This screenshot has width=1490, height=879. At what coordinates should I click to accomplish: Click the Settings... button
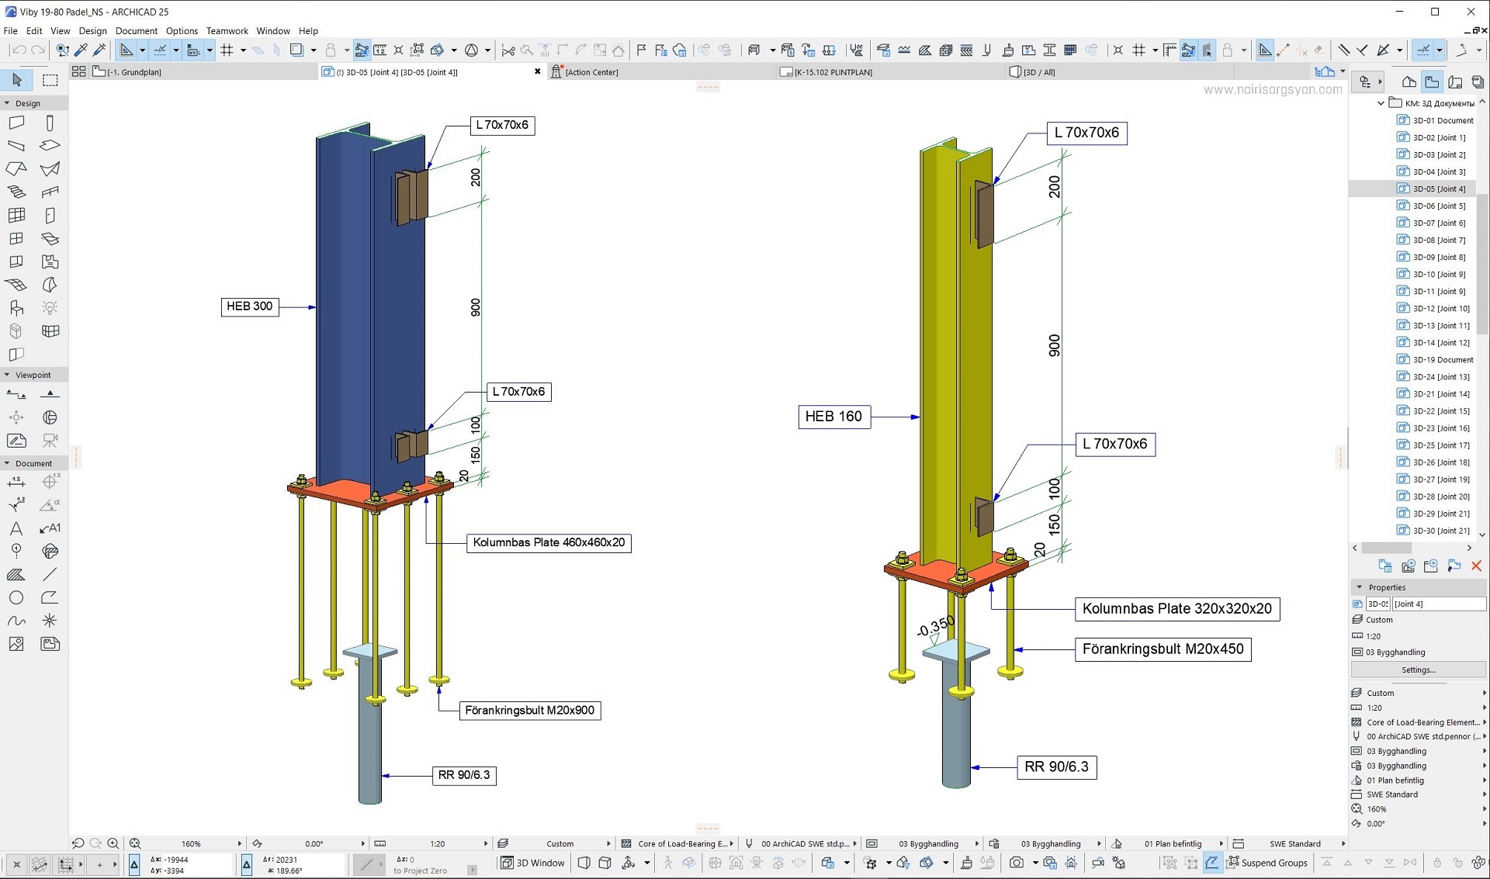point(1418,670)
